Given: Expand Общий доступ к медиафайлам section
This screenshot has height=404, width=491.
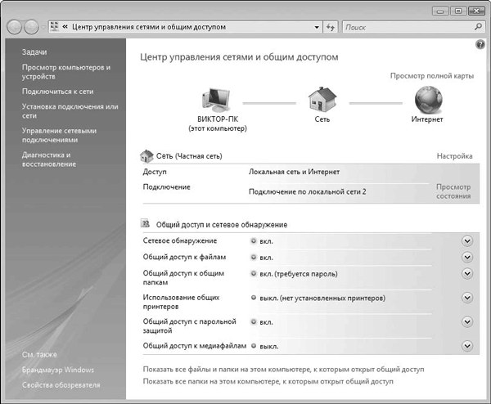Looking at the screenshot, I should 467,346.
